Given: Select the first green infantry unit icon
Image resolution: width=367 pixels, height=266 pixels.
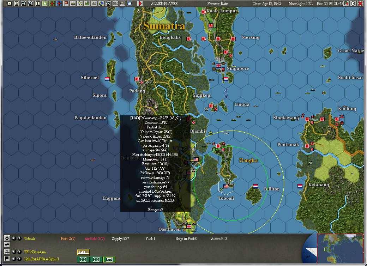Looking at the screenshot, I should coord(83,259).
